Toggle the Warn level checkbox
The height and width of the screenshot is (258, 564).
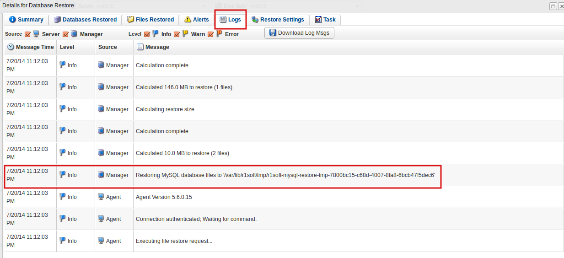177,34
